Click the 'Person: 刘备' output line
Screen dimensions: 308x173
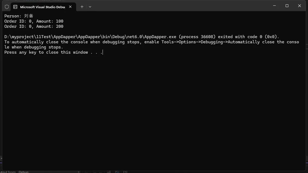pos(19,16)
